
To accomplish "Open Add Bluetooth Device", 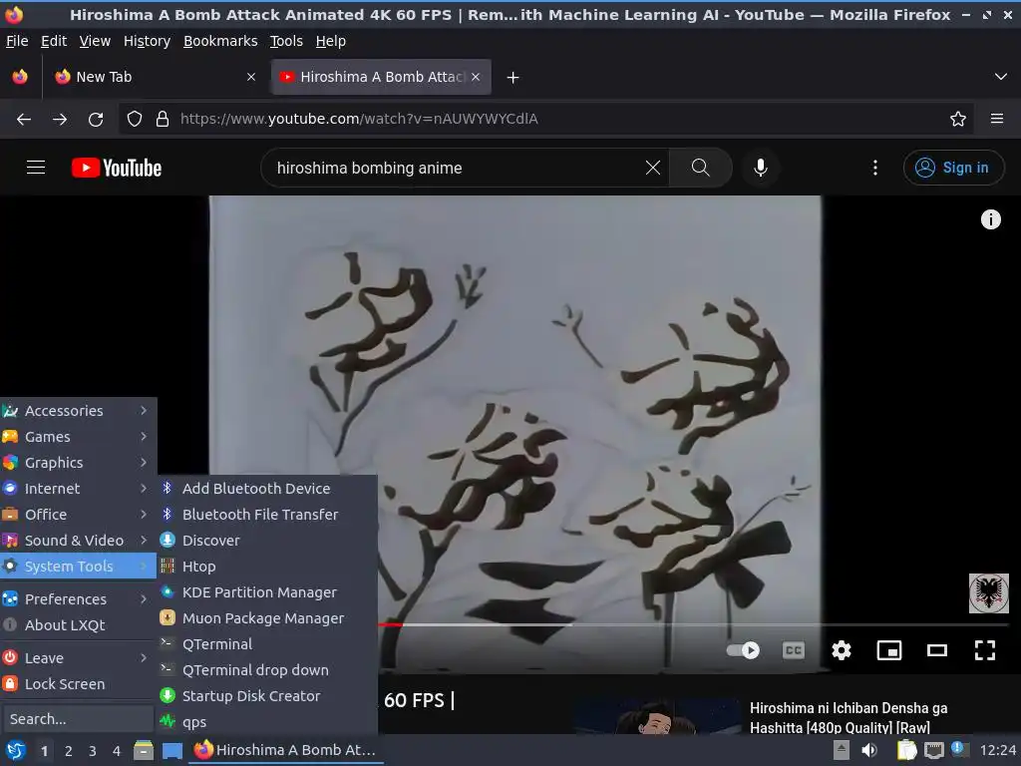I will (267, 488).
